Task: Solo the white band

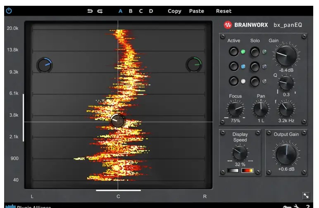Action: [x=255, y=81]
